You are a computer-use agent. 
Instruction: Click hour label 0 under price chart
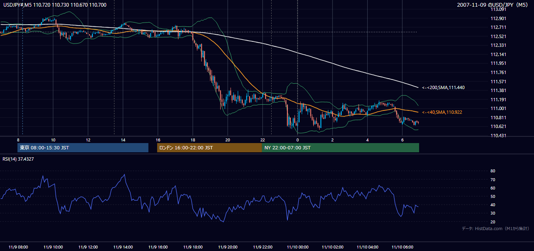coord(298,140)
